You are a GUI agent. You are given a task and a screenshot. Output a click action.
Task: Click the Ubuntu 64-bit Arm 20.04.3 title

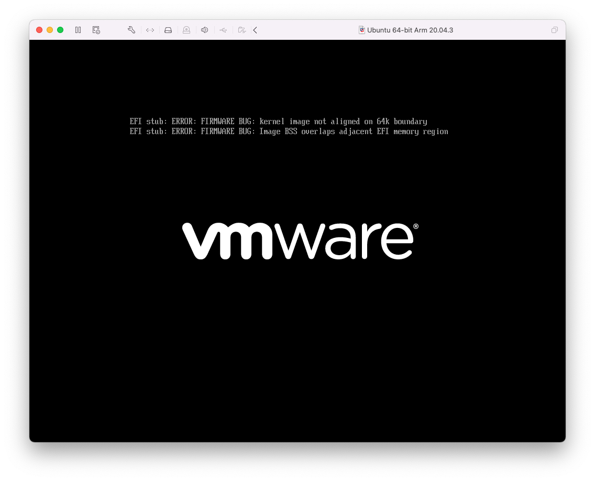pyautogui.click(x=410, y=30)
